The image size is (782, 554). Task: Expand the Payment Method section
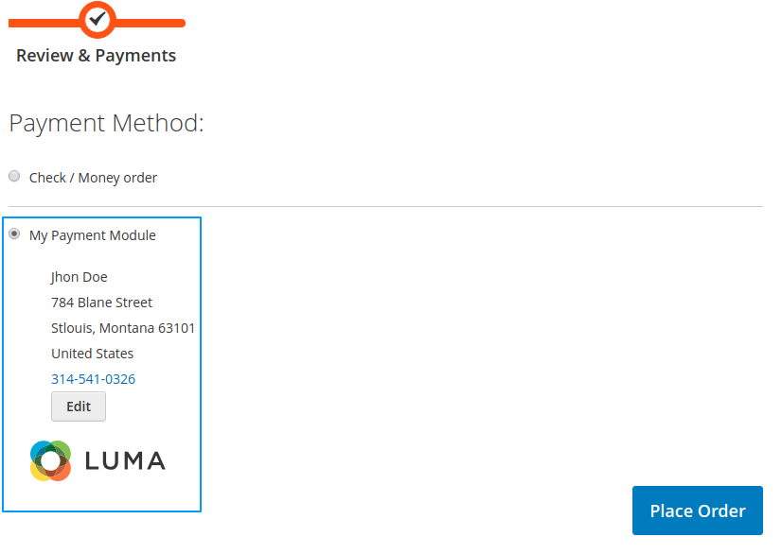(106, 123)
